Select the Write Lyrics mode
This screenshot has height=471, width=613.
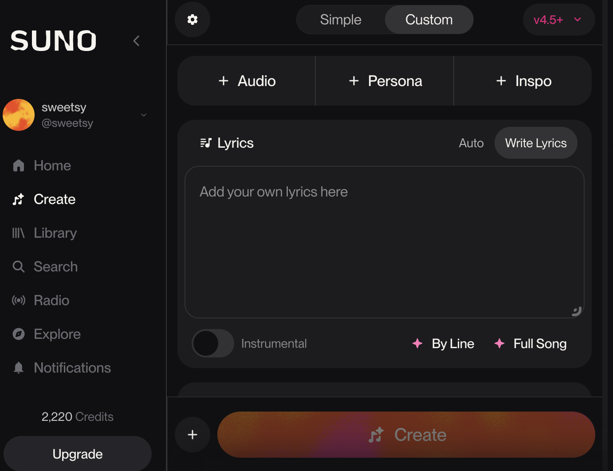[x=536, y=143]
